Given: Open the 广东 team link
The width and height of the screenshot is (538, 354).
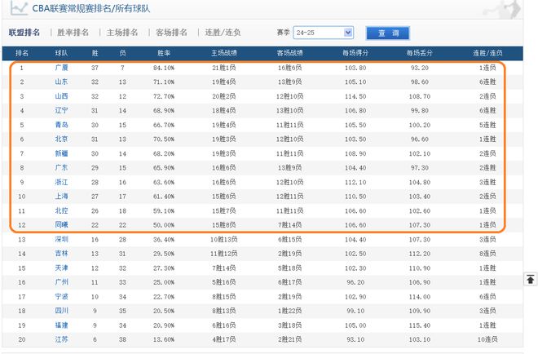Looking at the screenshot, I should coord(61,167).
